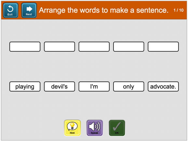188x142 pixels.
Task: Select the word tile "devil's"
Action: (60, 87)
